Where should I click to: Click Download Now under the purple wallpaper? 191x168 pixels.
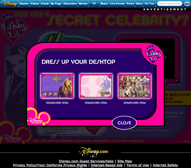(x=57, y=103)
